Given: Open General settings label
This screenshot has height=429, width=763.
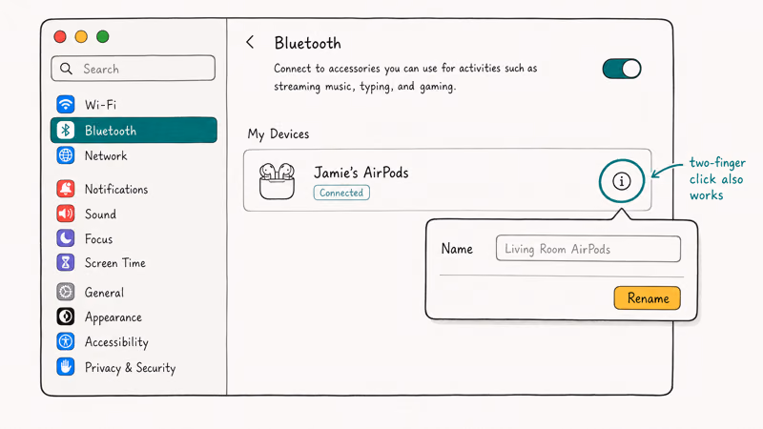Looking at the screenshot, I should 104,293.
